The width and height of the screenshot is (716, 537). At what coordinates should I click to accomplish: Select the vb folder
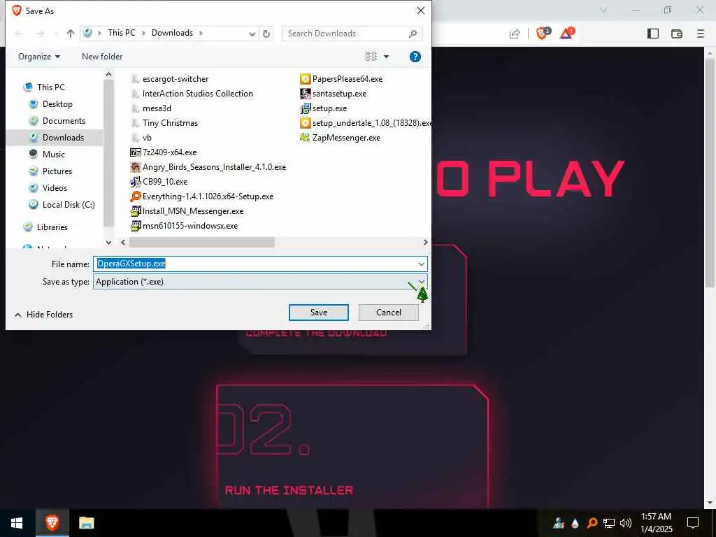(x=141, y=138)
